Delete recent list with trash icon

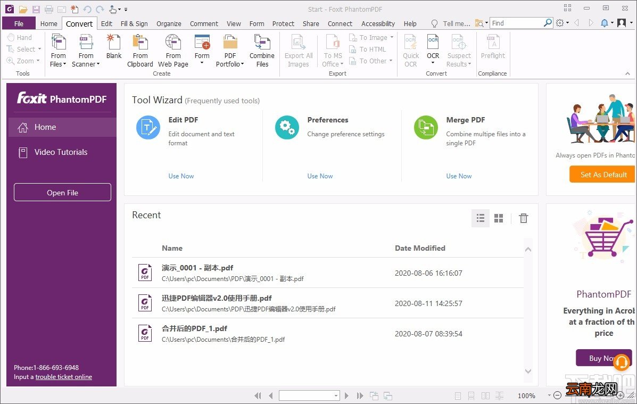pos(523,218)
